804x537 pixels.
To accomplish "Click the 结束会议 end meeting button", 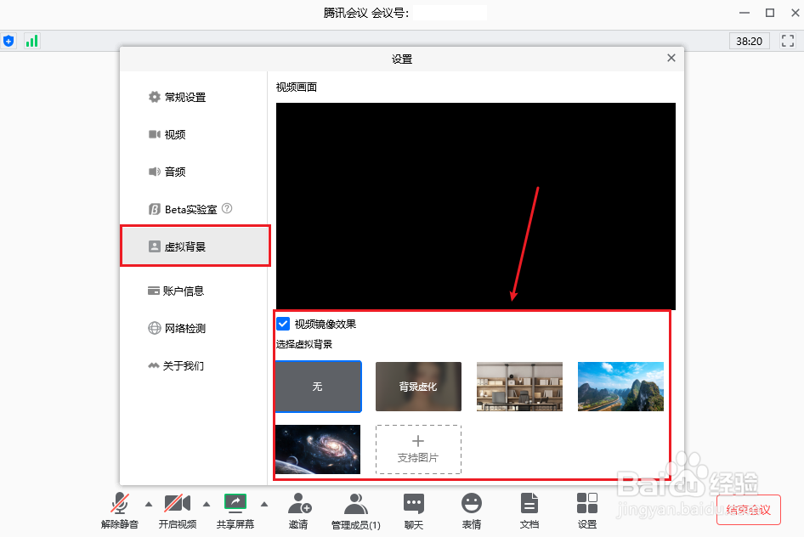I will click(749, 510).
